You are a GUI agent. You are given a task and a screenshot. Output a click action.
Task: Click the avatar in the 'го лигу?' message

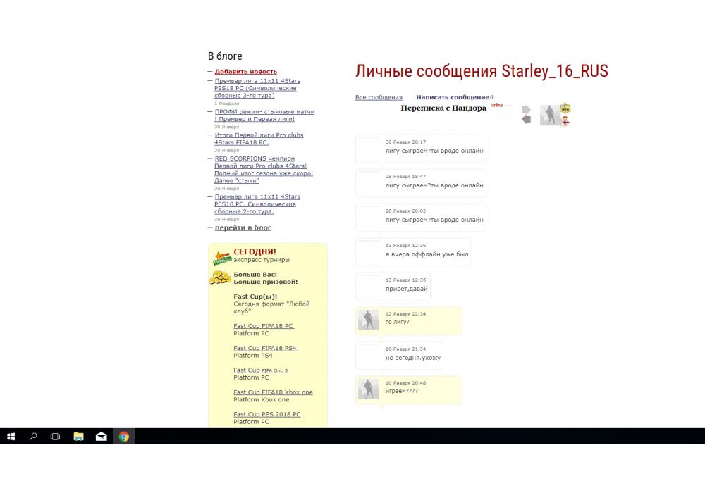pos(368,320)
